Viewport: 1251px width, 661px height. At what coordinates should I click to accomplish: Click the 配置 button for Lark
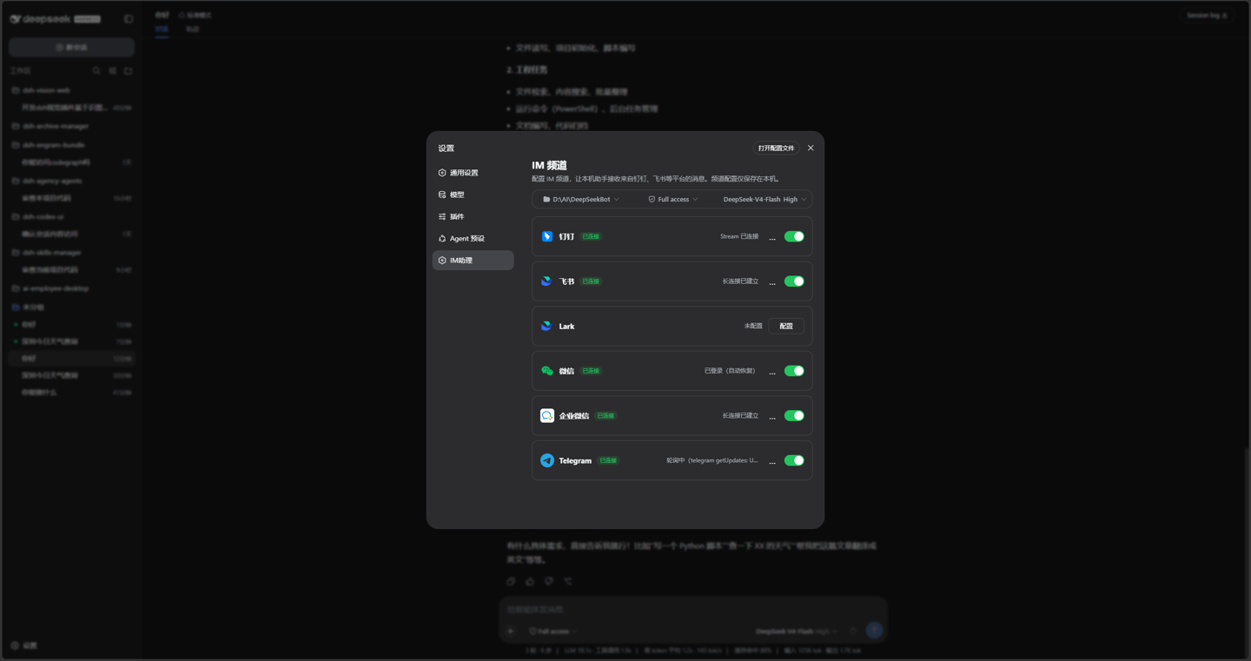[786, 327]
